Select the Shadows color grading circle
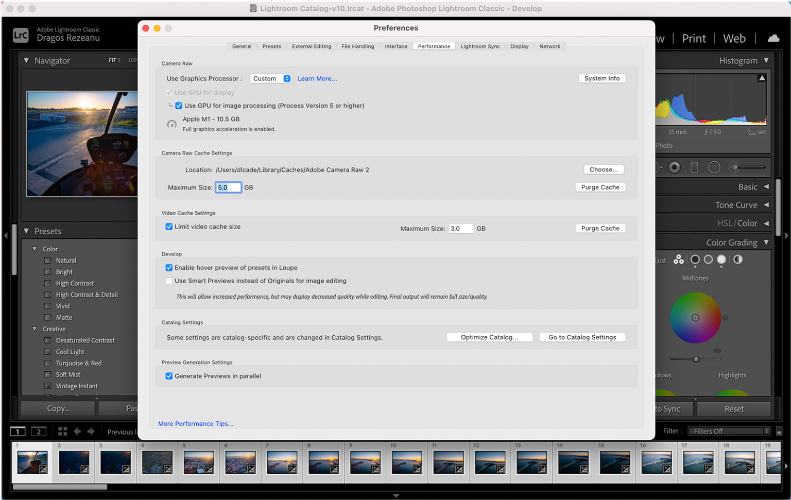 point(695,260)
